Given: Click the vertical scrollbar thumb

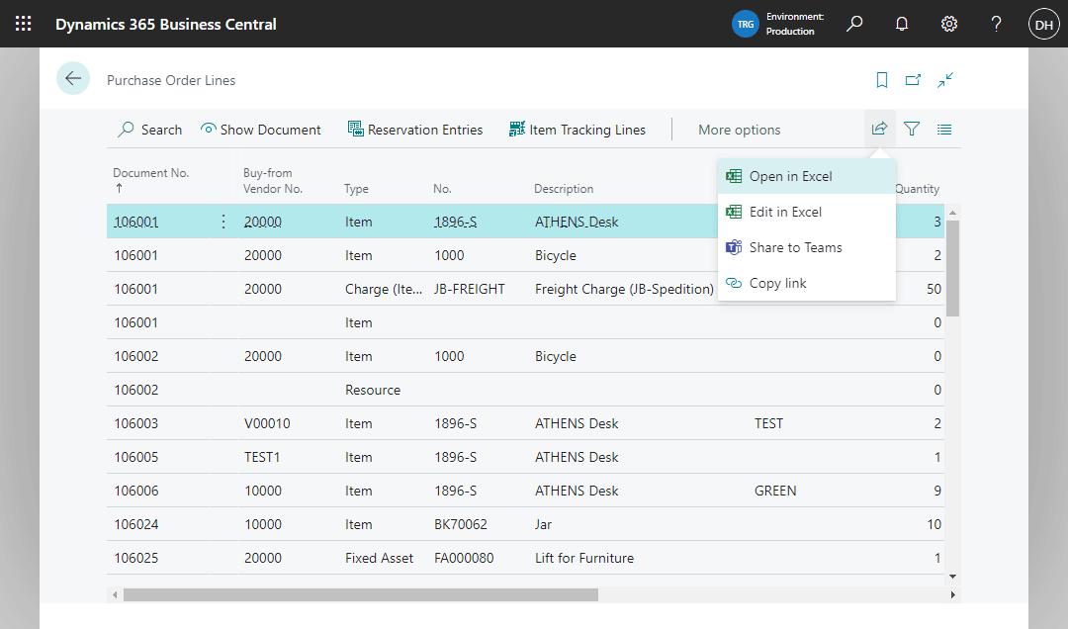Looking at the screenshot, I should coord(952,268).
